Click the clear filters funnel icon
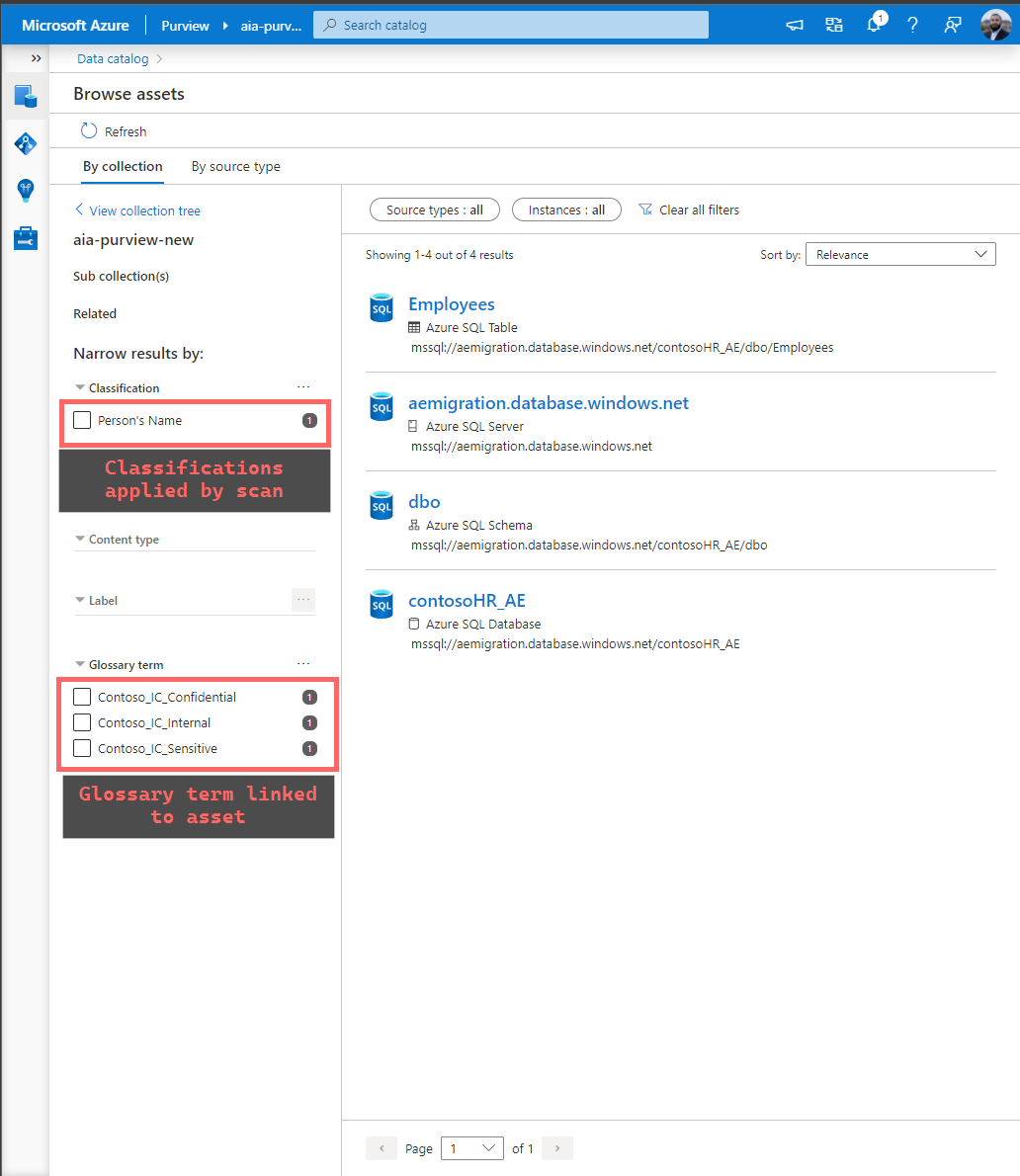1020x1176 pixels. pyautogui.click(x=645, y=210)
